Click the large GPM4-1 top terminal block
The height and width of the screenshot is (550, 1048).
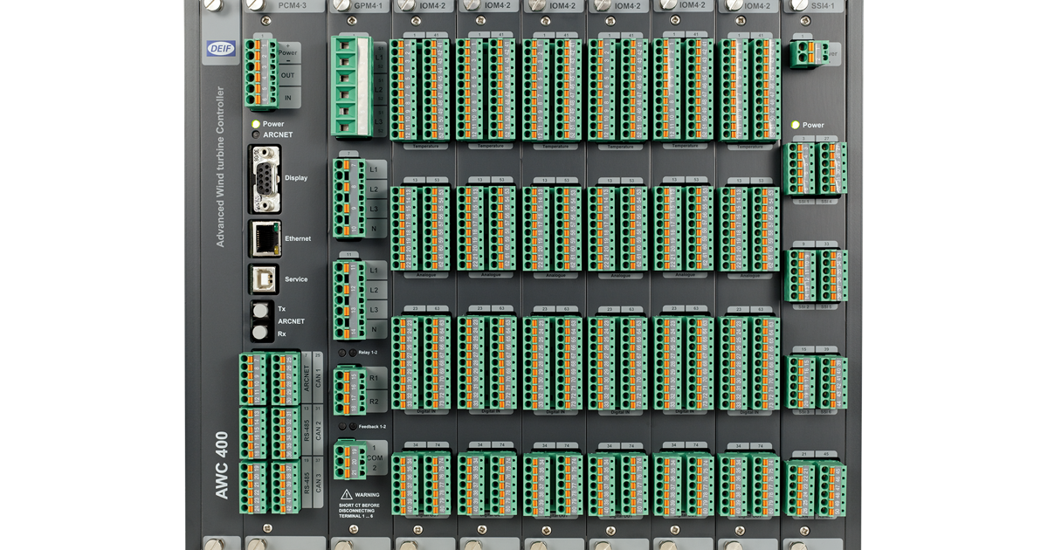click(352, 86)
